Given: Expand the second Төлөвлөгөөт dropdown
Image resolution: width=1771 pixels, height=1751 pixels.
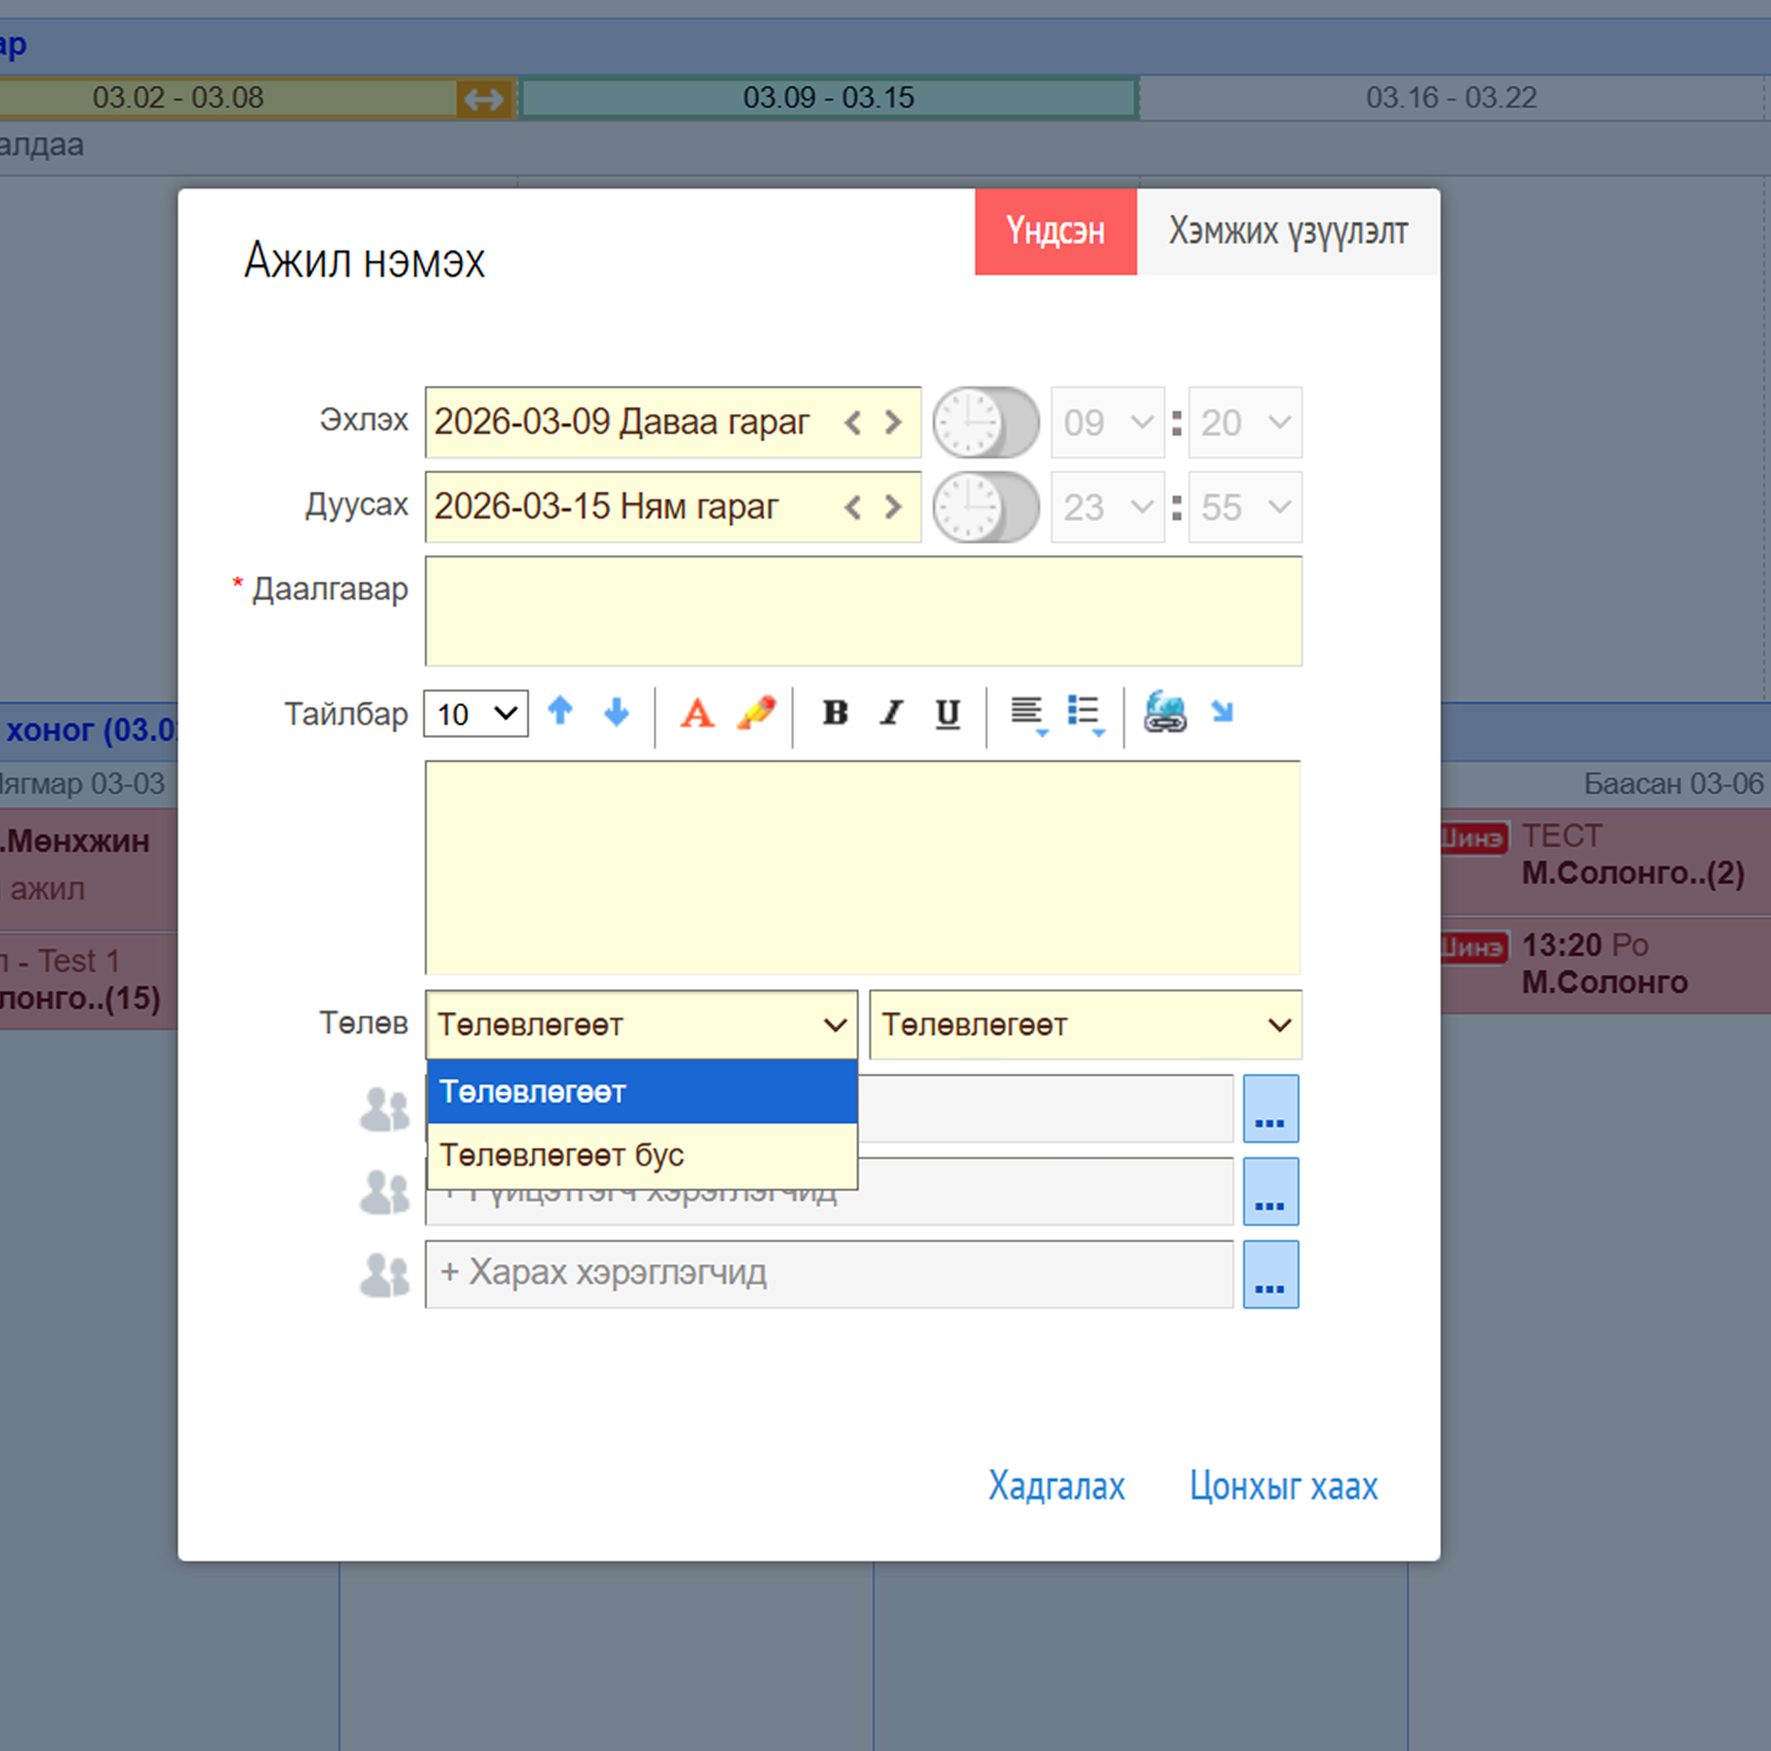Looking at the screenshot, I should pyautogui.click(x=1085, y=1025).
